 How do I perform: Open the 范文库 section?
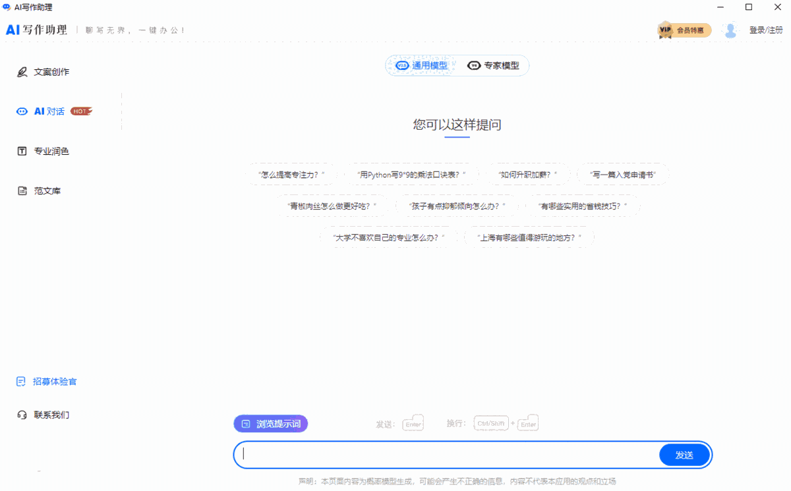coord(42,190)
